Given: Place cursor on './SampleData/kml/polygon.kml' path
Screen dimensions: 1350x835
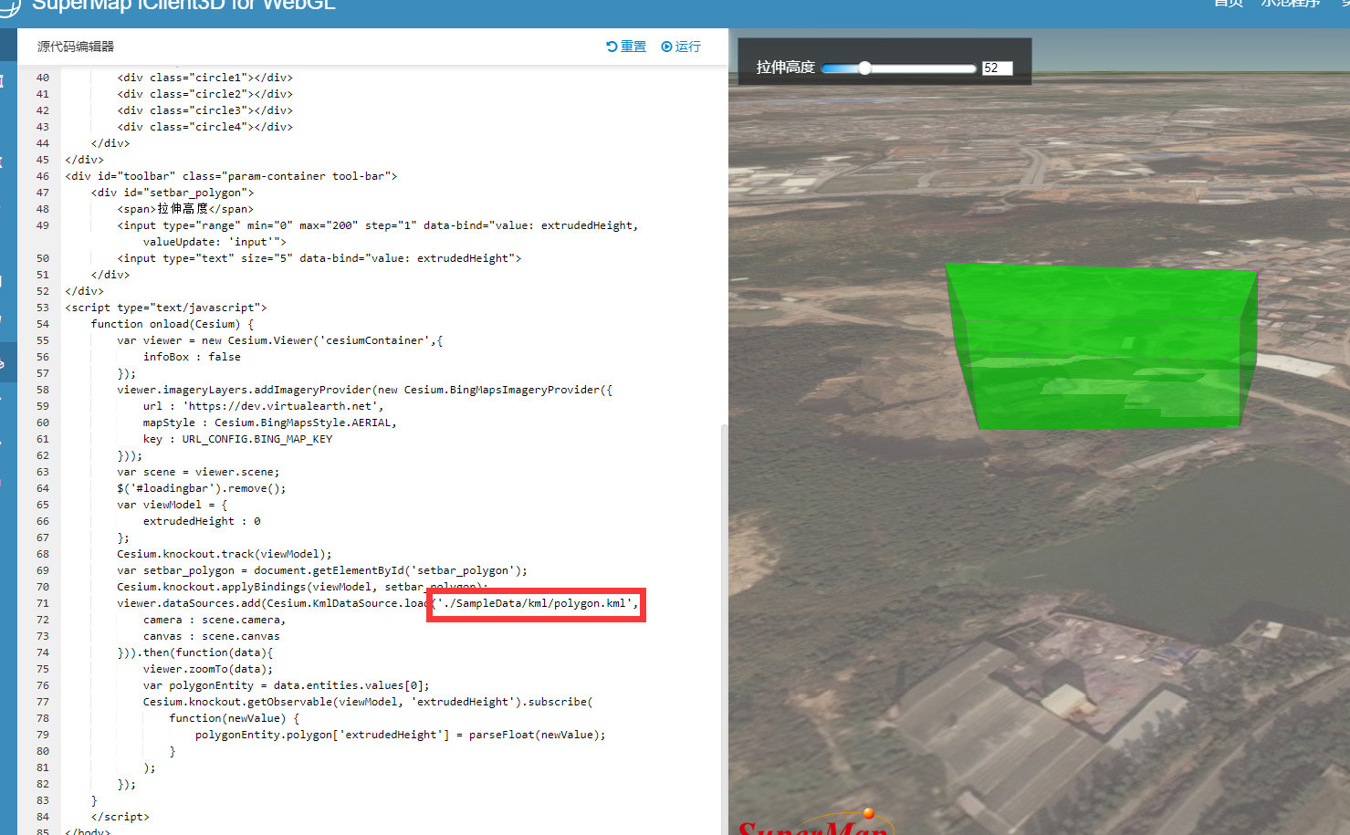Looking at the screenshot, I should click(x=534, y=603).
